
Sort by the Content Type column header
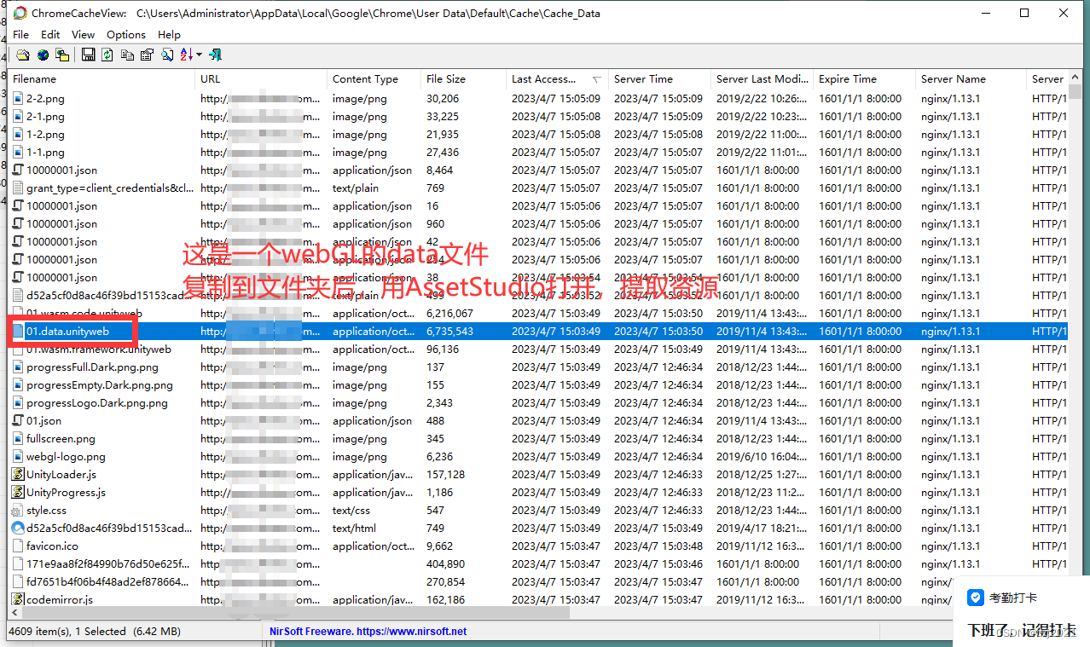(374, 78)
